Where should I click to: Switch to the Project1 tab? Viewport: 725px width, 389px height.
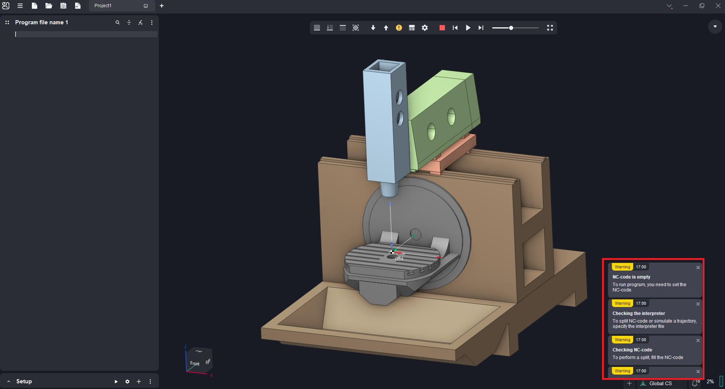pyautogui.click(x=103, y=6)
